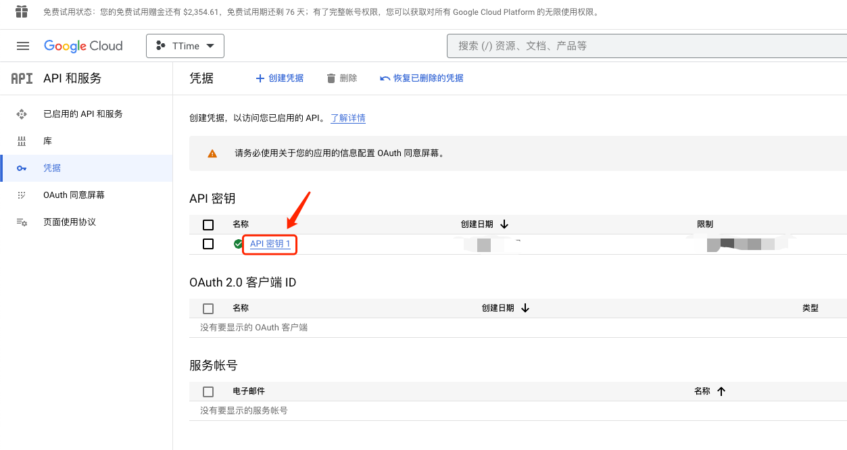Viewport: 847px width, 450px height.
Task: Open the 库 page in sidebar
Action: [x=47, y=141]
